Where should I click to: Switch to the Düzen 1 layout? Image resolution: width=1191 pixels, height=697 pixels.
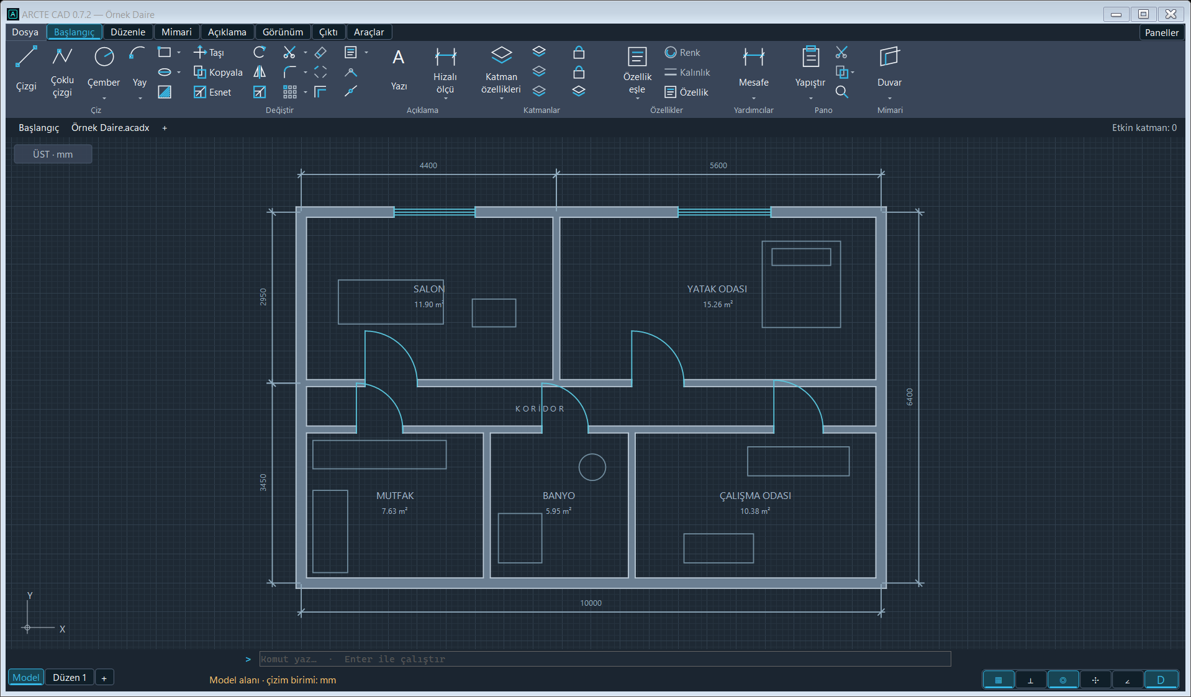70,678
